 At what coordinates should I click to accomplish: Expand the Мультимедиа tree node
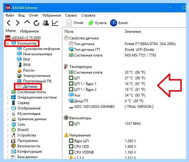tap(8, 114)
